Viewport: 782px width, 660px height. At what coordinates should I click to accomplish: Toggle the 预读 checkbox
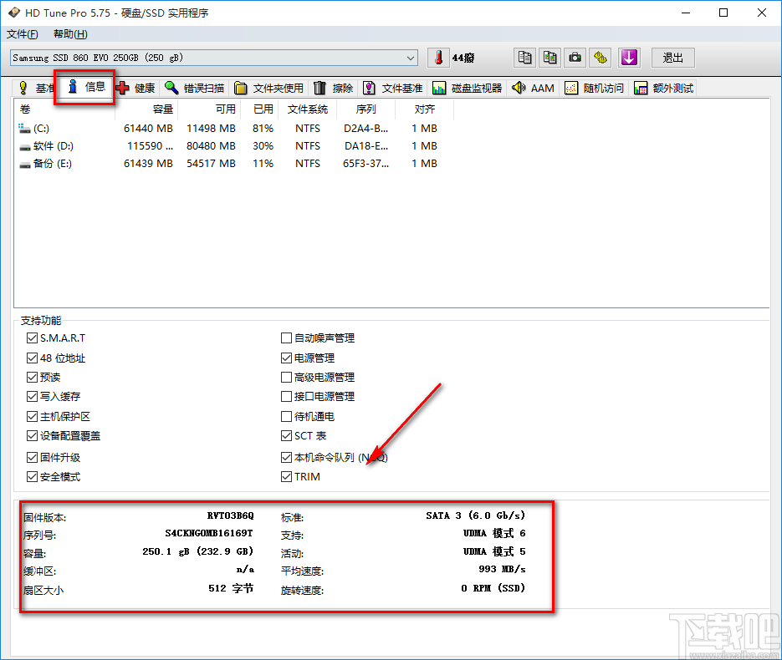[32, 377]
